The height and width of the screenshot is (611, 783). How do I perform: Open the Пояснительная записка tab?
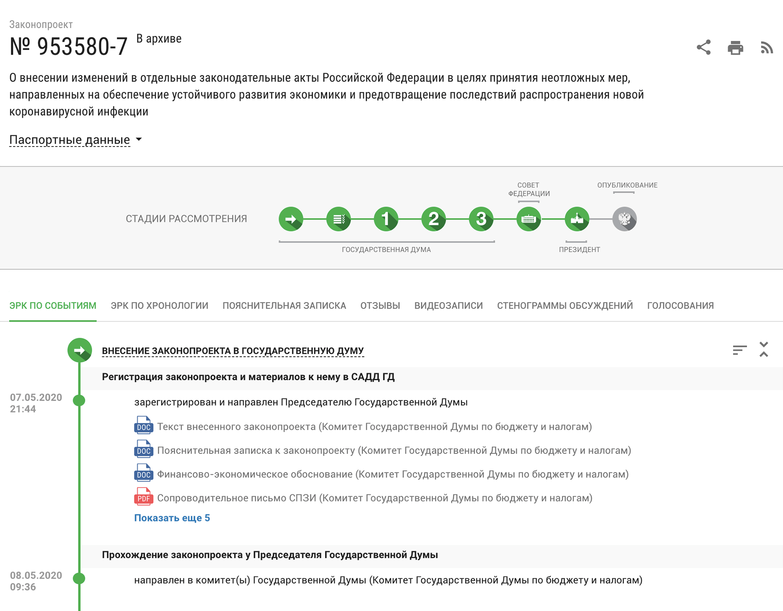coord(284,305)
